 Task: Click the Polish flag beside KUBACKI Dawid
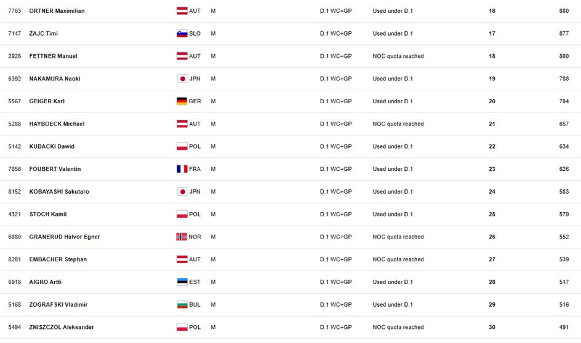coord(182,146)
